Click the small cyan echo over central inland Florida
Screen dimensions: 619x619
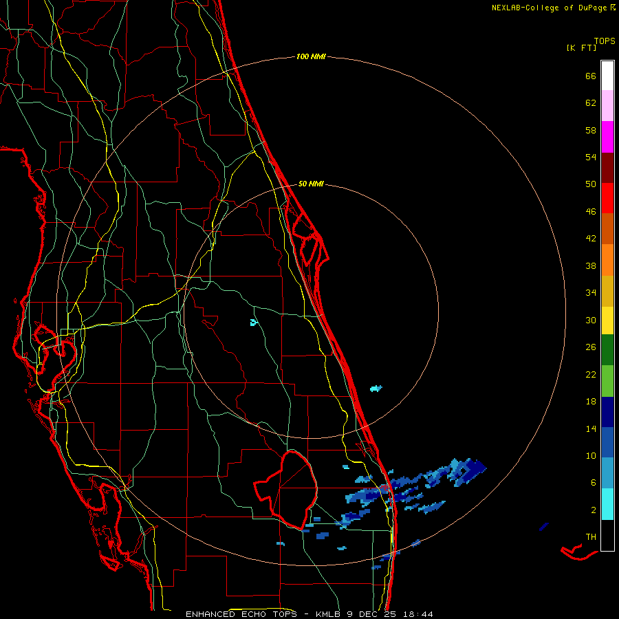pos(254,323)
